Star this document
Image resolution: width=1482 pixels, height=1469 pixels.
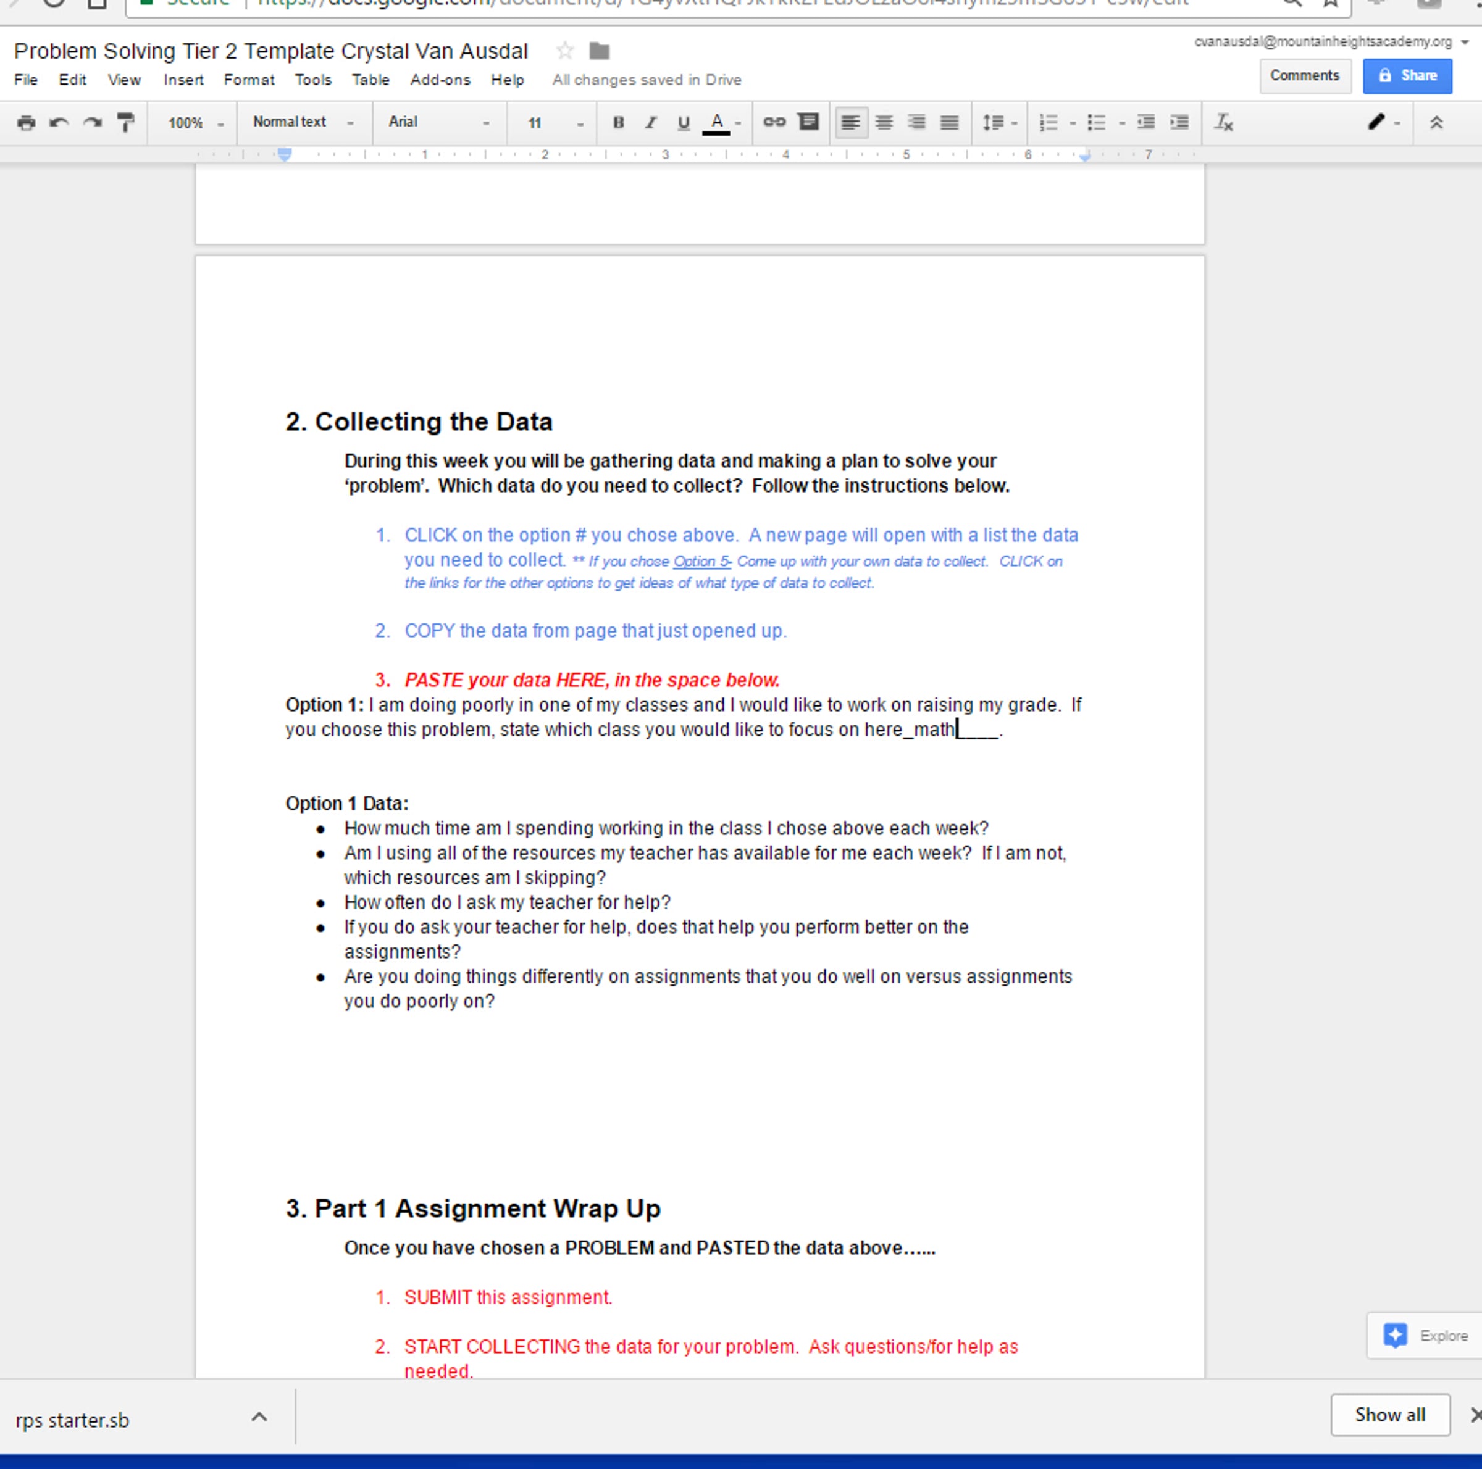point(566,51)
